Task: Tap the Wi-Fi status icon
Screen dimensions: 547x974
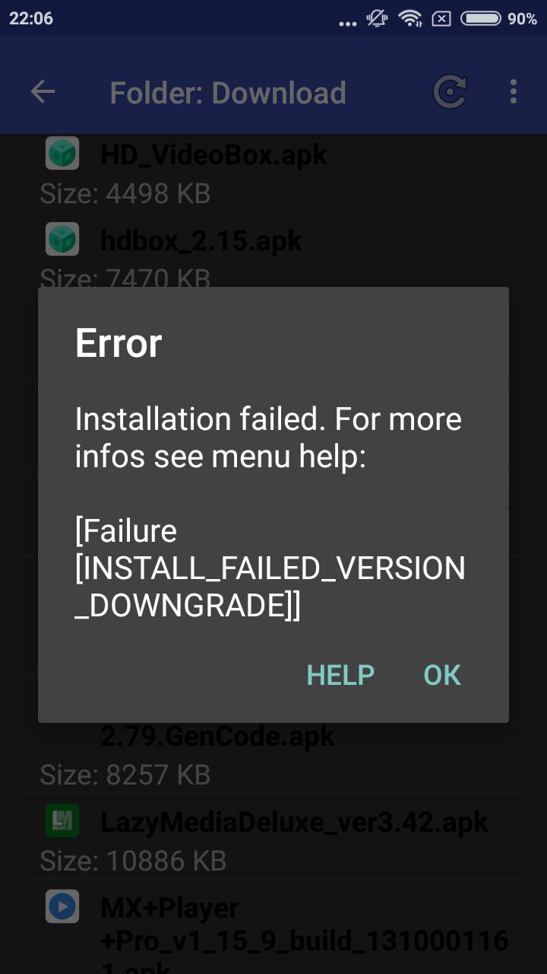Action: (x=410, y=18)
